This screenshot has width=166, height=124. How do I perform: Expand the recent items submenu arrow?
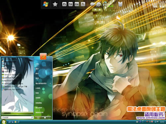click(x=50, y=83)
